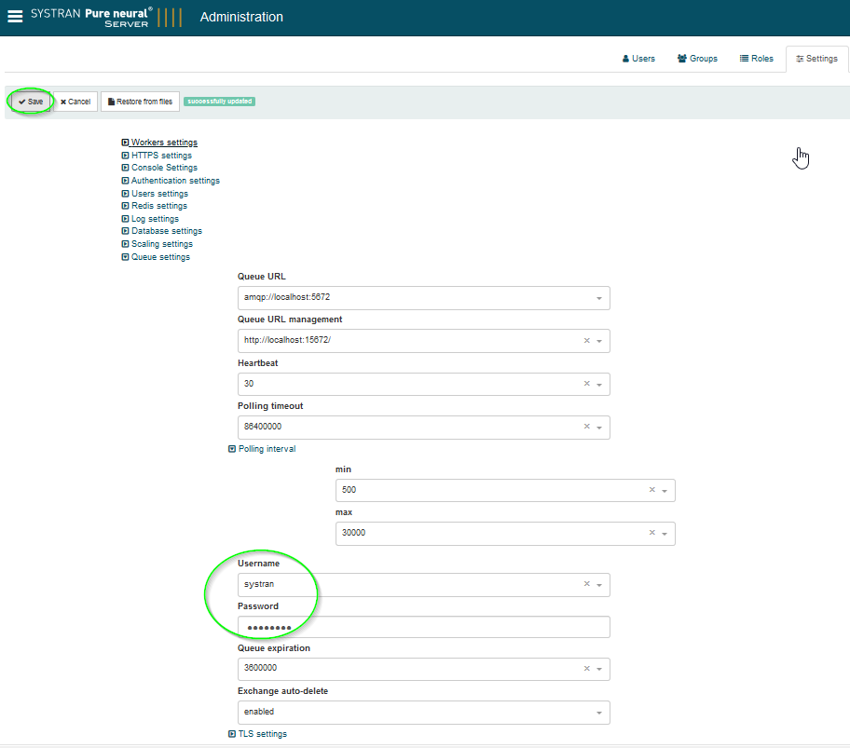The width and height of the screenshot is (850, 748).
Task: Open the hamburger navigation menu
Action: click(x=15, y=17)
